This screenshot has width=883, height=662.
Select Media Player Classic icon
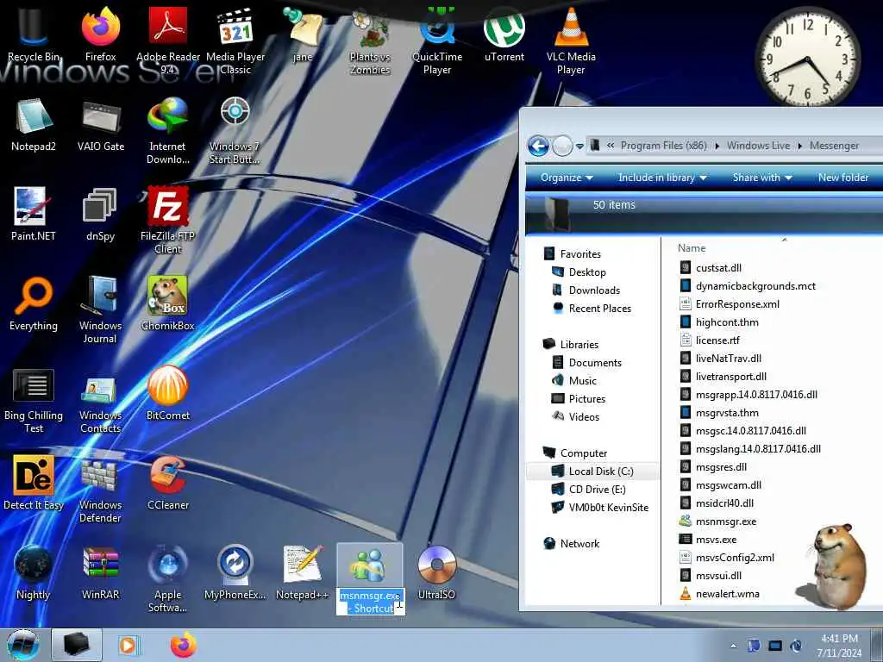[x=235, y=40]
